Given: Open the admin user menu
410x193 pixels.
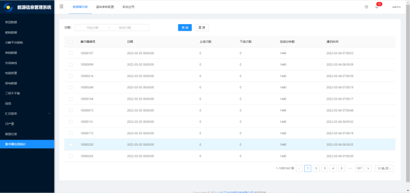Looking at the screenshot, I should 396,7.
